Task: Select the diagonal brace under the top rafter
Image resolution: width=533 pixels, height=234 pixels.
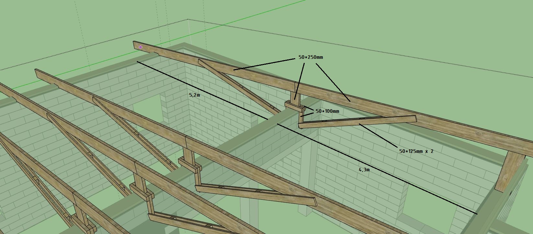Action: pyautogui.click(x=240, y=86)
